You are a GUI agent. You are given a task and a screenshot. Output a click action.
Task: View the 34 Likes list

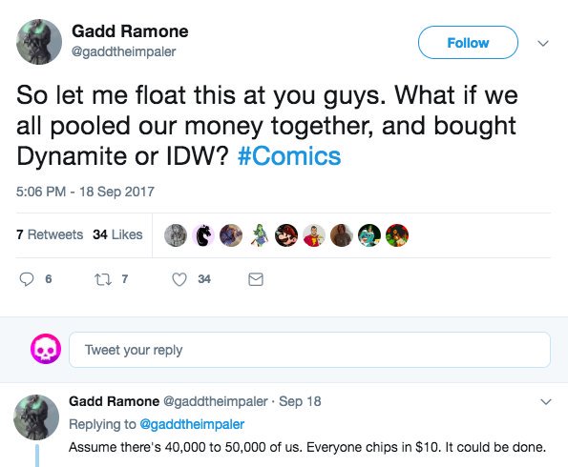pyautogui.click(x=117, y=234)
